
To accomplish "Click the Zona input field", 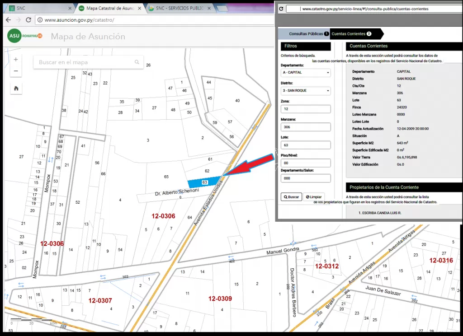I will (306, 109).
